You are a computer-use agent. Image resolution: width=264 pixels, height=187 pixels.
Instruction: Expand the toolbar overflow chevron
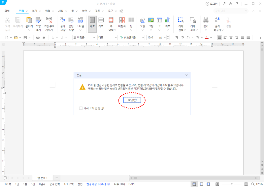tap(260, 38)
